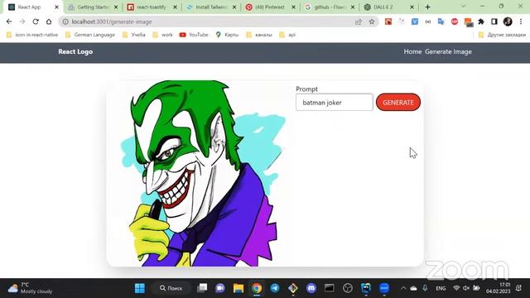Open tab search chevron in title bar

point(464,7)
